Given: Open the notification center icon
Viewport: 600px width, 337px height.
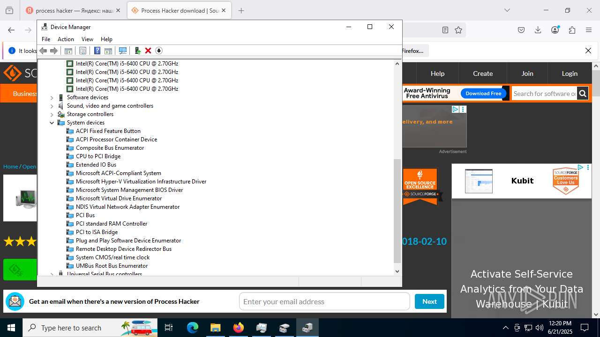Looking at the screenshot, I should coord(585,328).
